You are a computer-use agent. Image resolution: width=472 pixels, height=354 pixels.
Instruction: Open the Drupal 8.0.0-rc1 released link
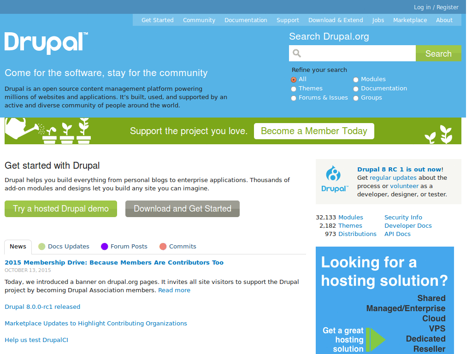click(x=42, y=307)
